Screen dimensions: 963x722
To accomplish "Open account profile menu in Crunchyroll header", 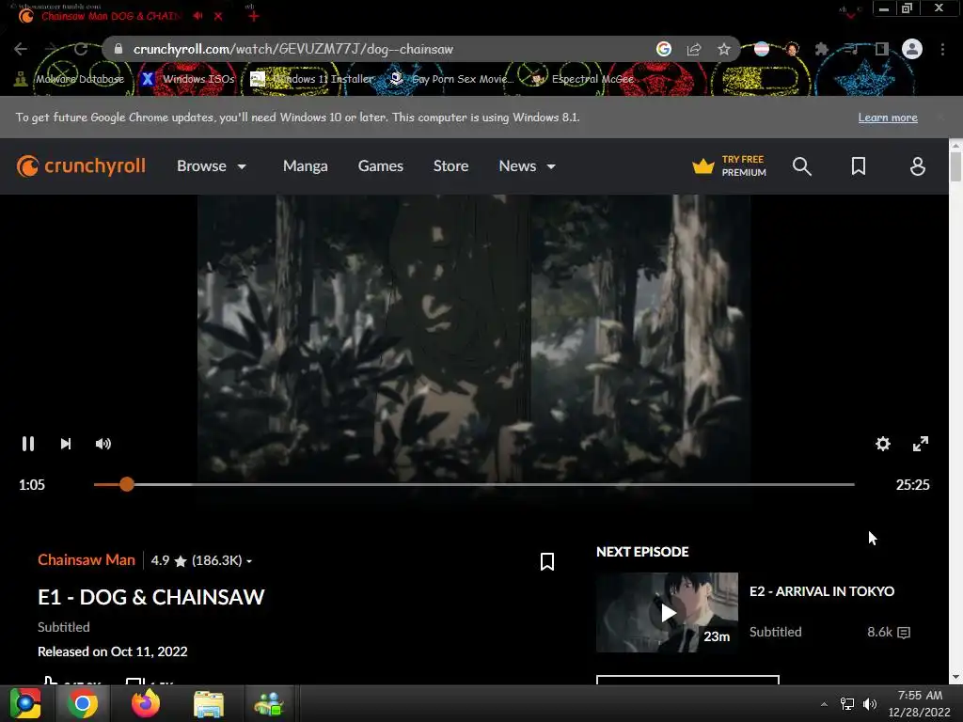I will click(917, 166).
